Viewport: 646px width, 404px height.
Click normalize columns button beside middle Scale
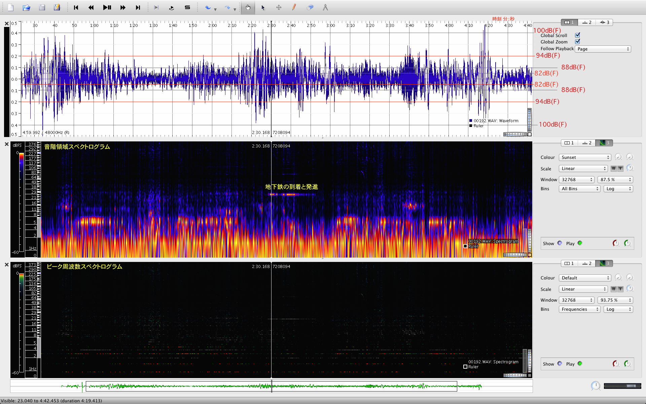pos(614,168)
